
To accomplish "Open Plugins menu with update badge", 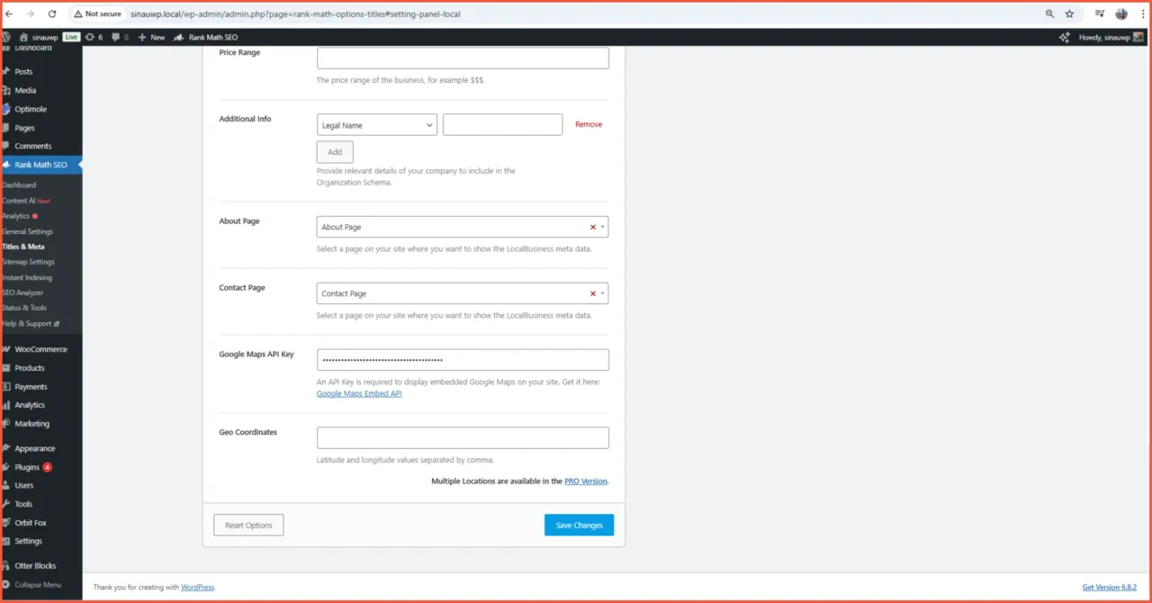I will pyautogui.click(x=28, y=467).
